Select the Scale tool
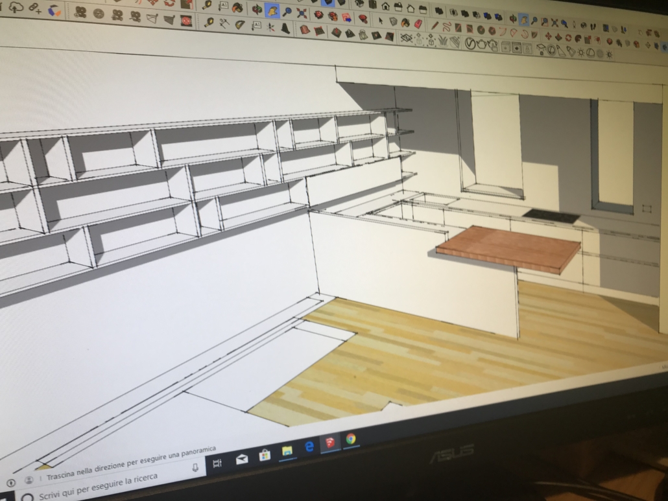668x501 pixels. click(x=588, y=40)
